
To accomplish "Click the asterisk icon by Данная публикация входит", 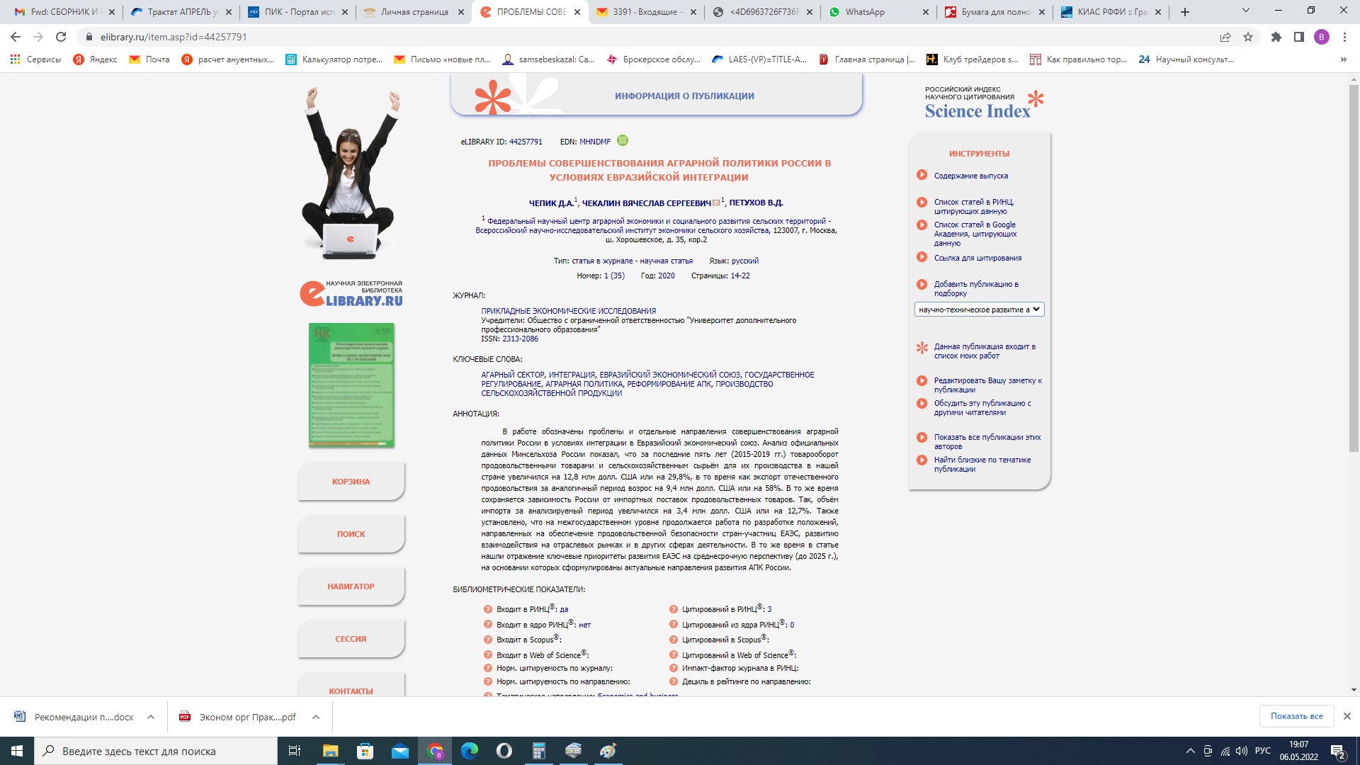I will 922,348.
